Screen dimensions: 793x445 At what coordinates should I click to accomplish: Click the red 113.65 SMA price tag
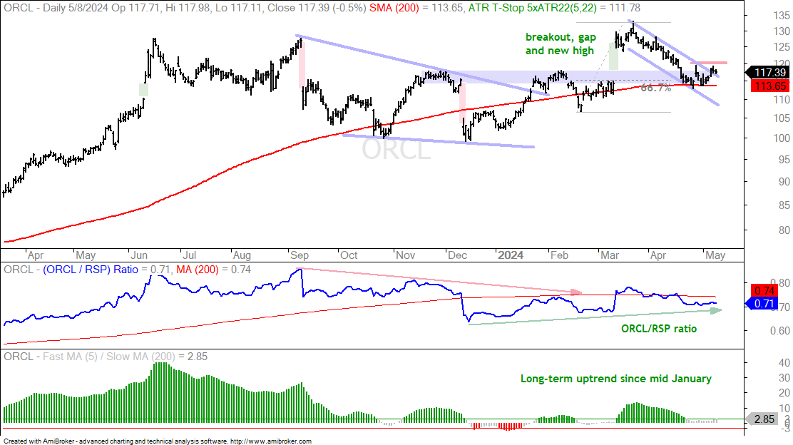(x=769, y=86)
